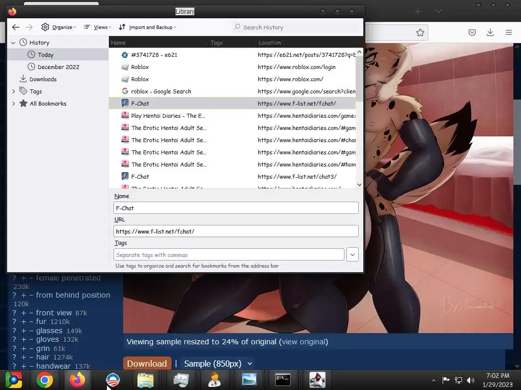Viewport: 521px width, 390px height.
Task: Click the Library forward arrow
Action: point(29,27)
